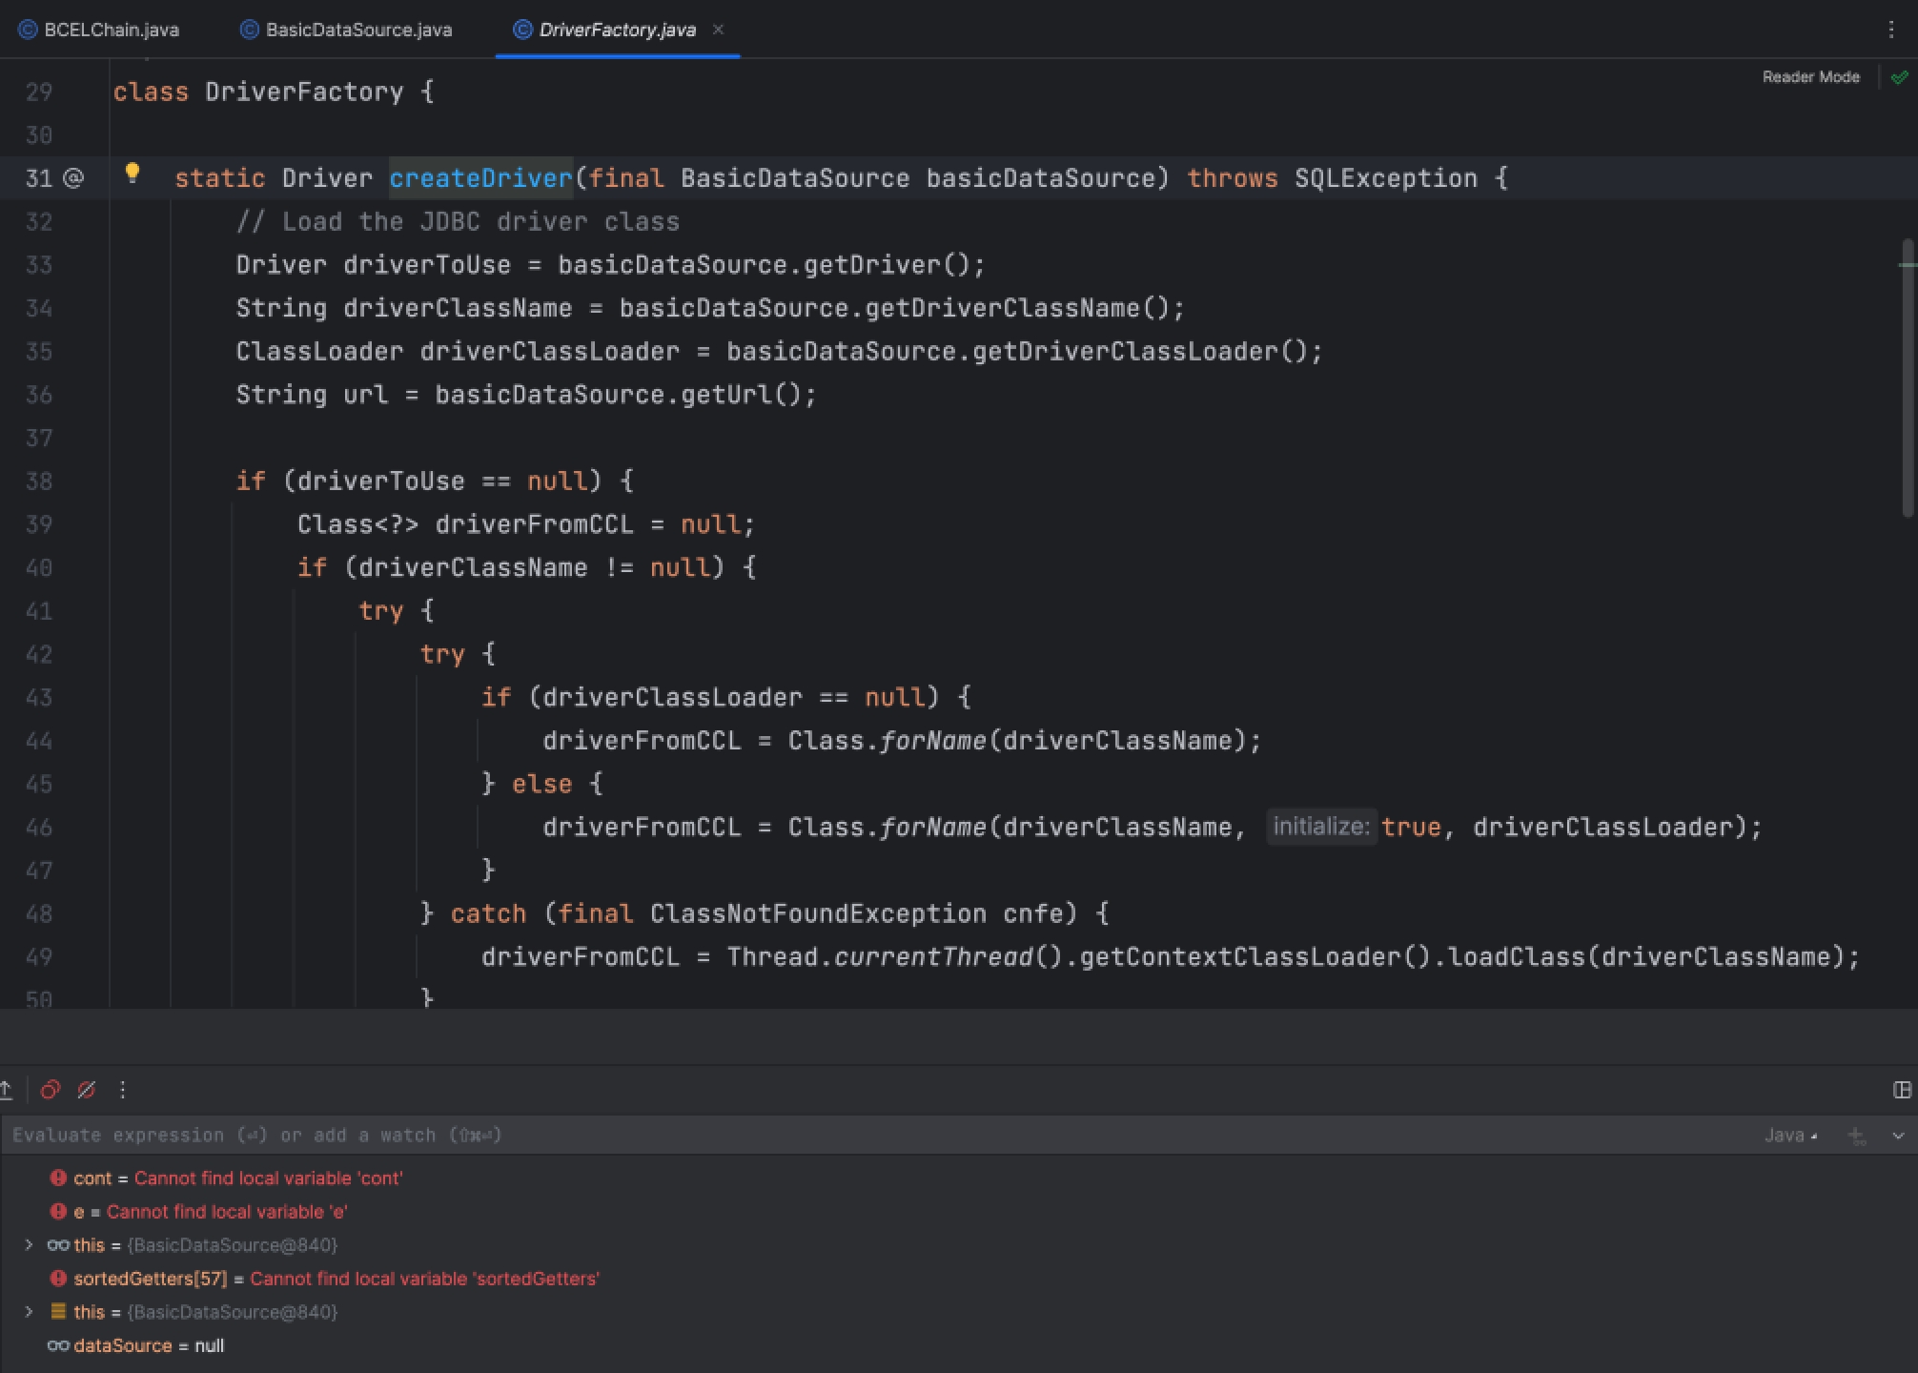The image size is (1918, 1373).
Task: Open the editor tabs more-options menu
Action: click(1891, 30)
